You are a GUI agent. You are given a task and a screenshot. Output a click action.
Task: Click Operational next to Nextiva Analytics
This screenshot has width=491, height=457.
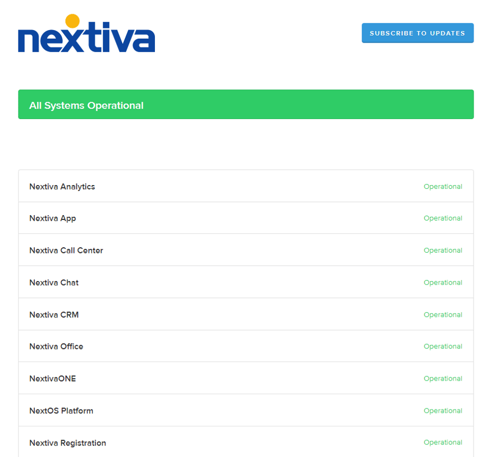(x=443, y=186)
